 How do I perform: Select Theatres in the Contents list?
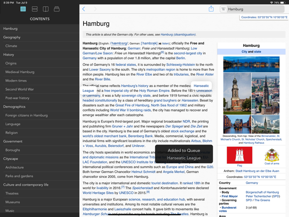[x=40, y=194]
